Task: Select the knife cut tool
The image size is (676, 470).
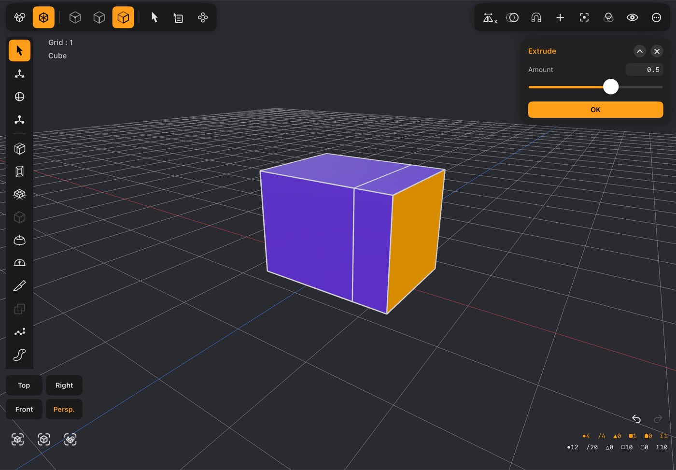Action: (19, 286)
